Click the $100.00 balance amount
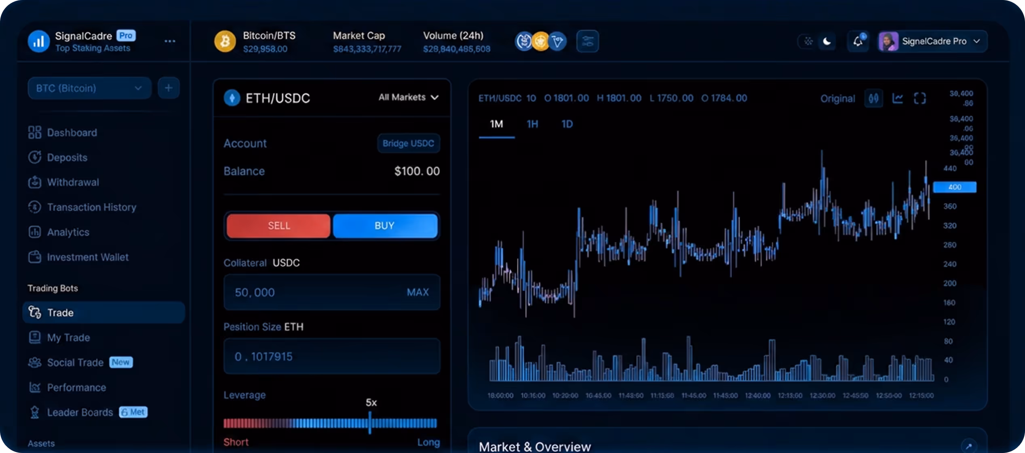This screenshot has width=1025, height=453. [417, 171]
